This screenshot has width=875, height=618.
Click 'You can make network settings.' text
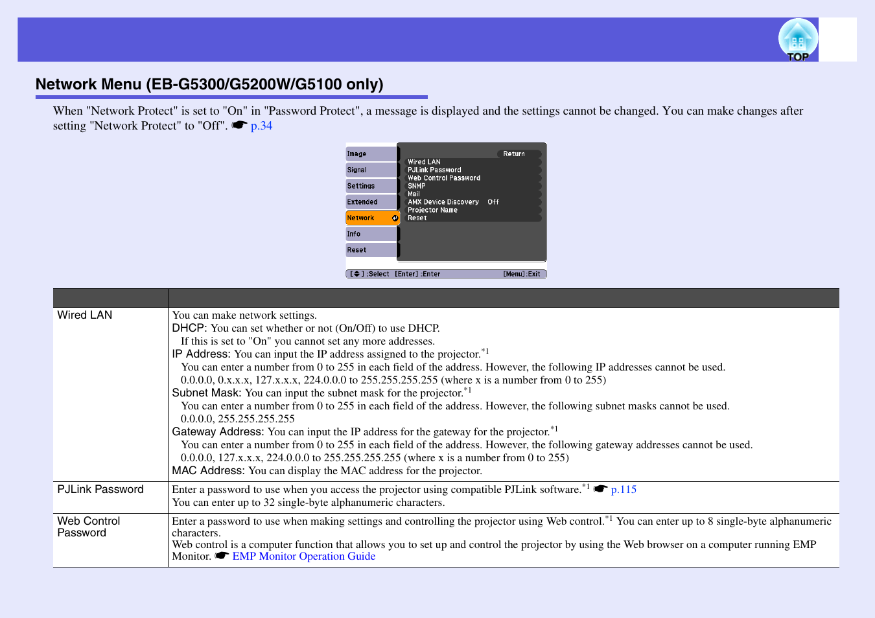click(244, 315)
